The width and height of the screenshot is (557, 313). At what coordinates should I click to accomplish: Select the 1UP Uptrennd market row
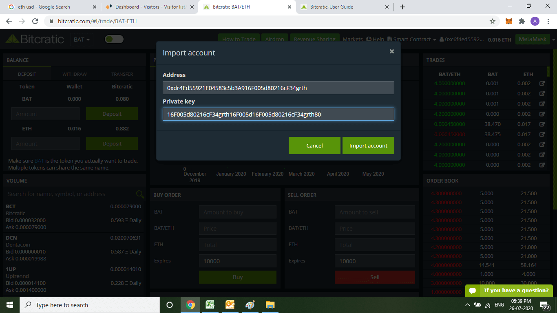pos(73,279)
